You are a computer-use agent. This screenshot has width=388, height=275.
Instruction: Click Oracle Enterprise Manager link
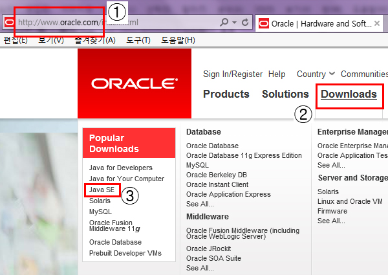tap(352, 146)
